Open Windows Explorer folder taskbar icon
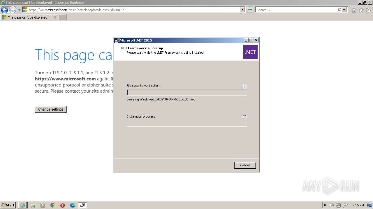 (x=33, y=205)
